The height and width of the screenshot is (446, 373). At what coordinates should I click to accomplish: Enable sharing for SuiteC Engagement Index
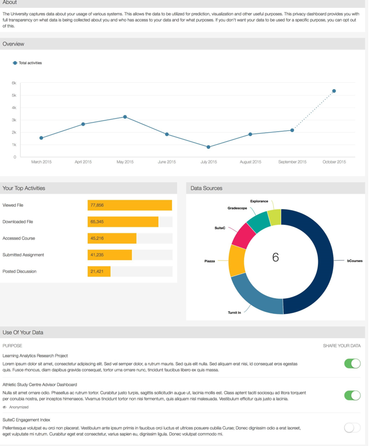[352, 428]
